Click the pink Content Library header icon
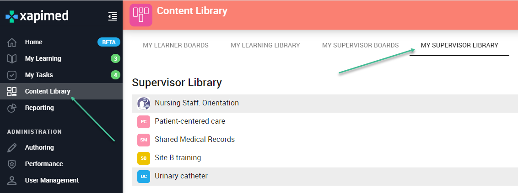The height and width of the screenshot is (193, 518). pyautogui.click(x=141, y=15)
